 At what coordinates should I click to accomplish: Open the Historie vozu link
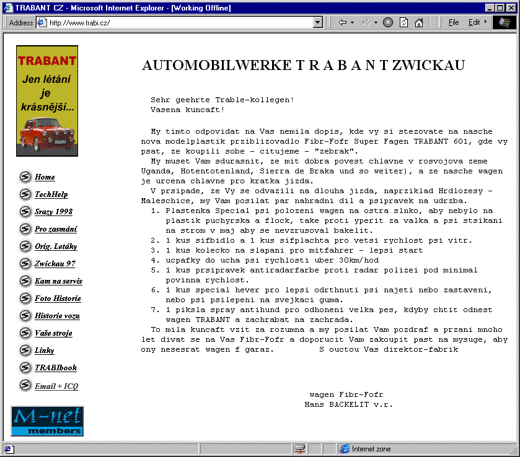pos(58,315)
